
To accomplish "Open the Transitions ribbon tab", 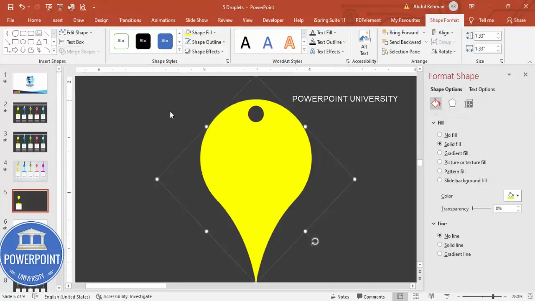I will pyautogui.click(x=130, y=20).
